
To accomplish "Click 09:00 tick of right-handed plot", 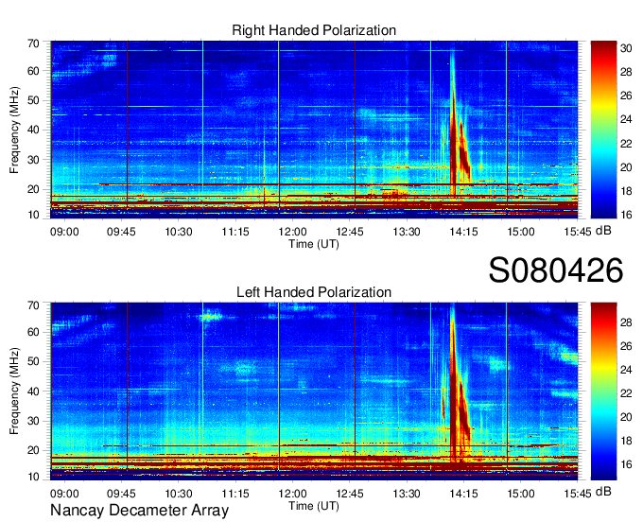I will click(x=64, y=232).
